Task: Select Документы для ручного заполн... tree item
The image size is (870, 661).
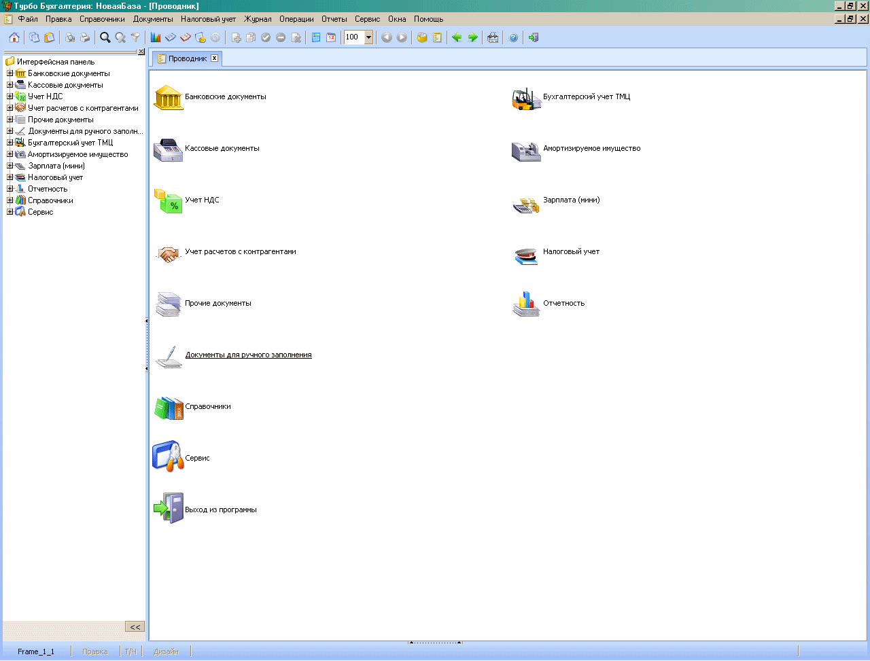Action: 86,131
